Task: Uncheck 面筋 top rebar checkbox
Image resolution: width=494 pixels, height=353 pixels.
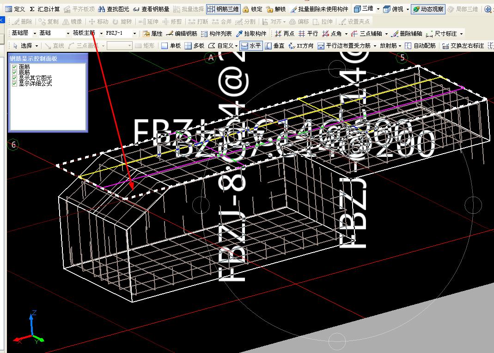Action: [x=14, y=67]
